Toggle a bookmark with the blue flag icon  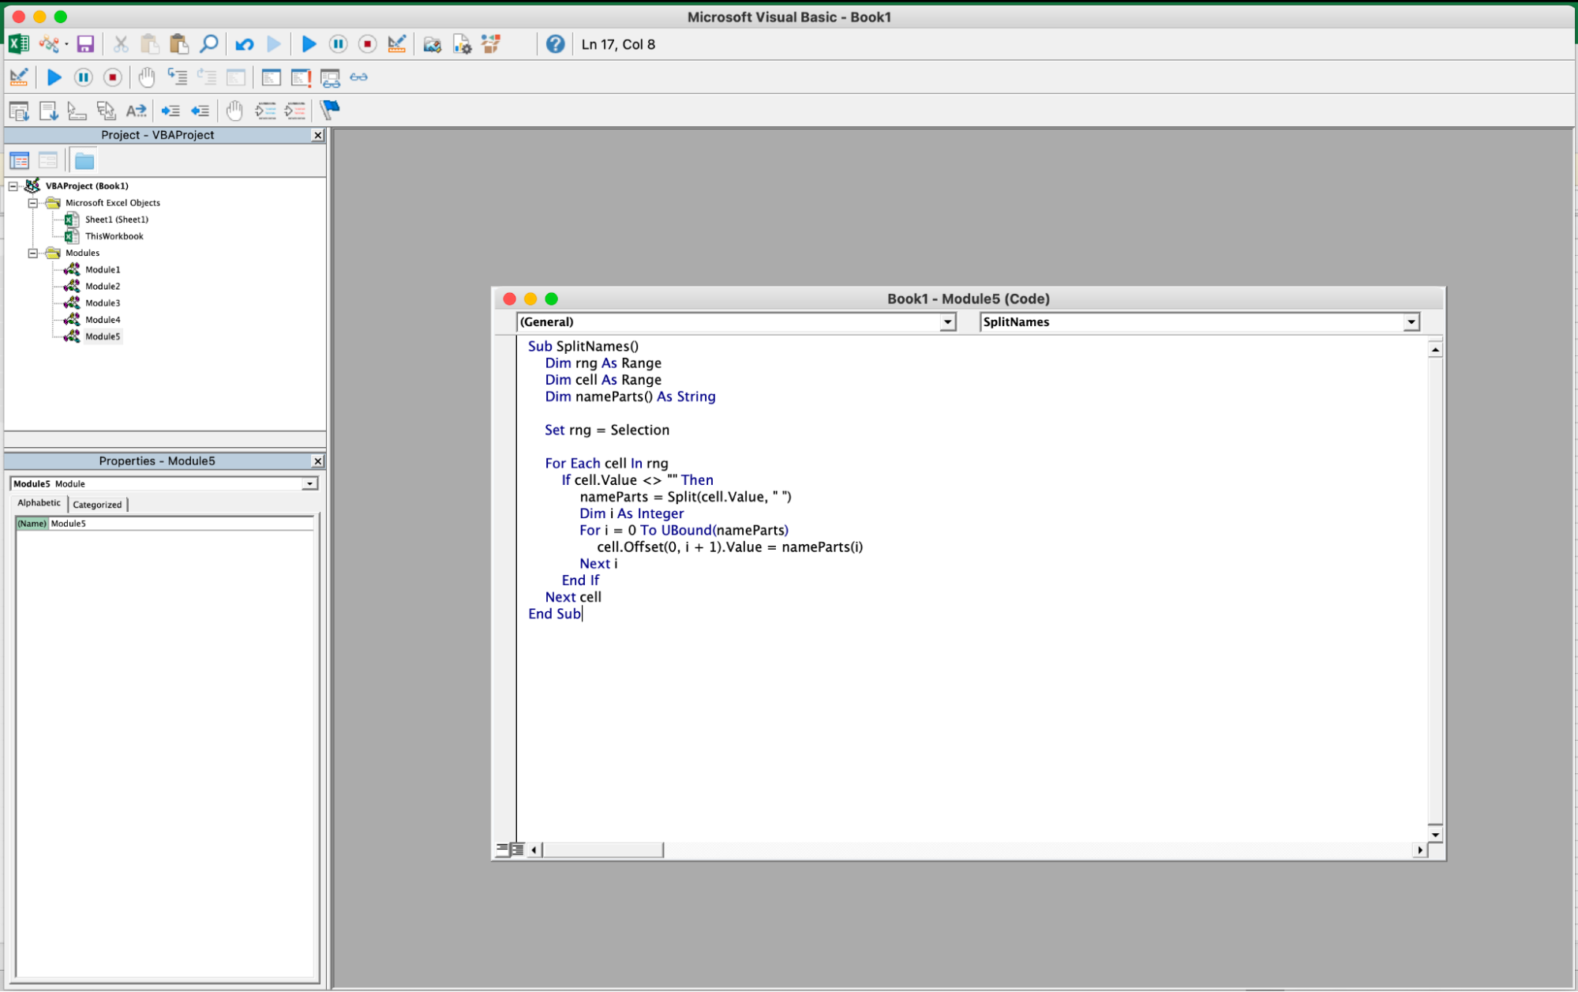(x=329, y=111)
